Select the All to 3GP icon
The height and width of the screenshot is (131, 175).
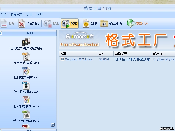point(26,85)
